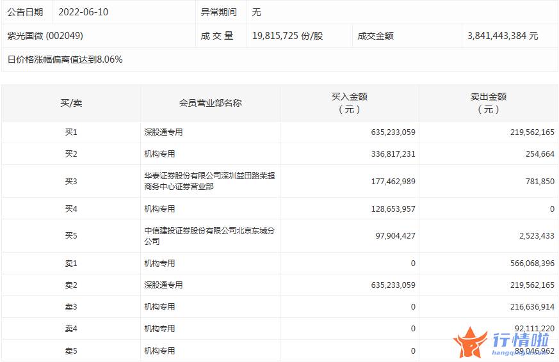Click 深股通专用 in the 买1 row
Screen dimensions: 559x362
pyautogui.click(x=163, y=132)
